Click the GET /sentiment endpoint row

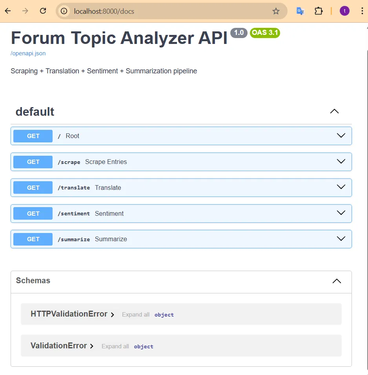pos(180,213)
